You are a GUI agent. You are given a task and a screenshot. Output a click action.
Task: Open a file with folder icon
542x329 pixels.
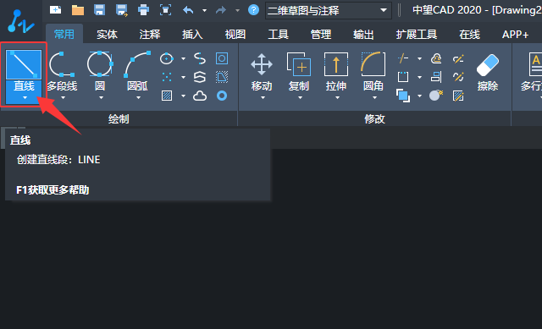(78, 10)
